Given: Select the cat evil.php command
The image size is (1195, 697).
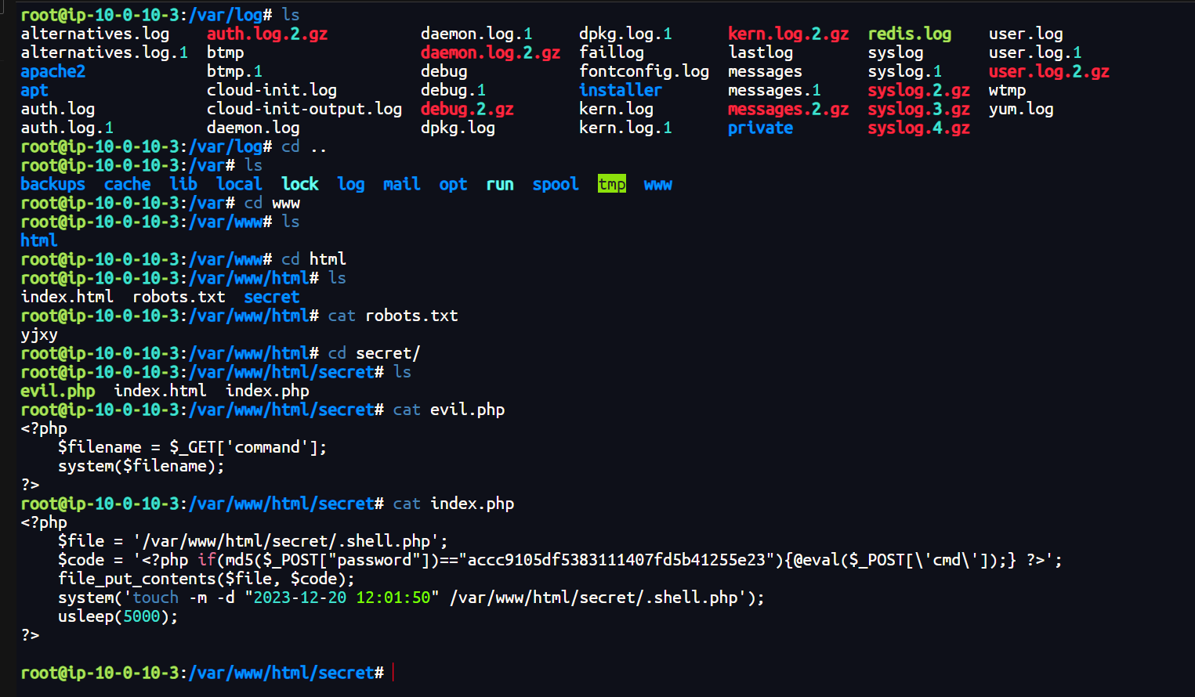Looking at the screenshot, I should [x=449, y=410].
